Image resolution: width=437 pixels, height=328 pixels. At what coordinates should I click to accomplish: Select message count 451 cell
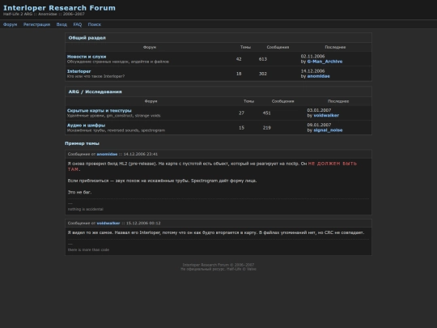tap(267, 113)
